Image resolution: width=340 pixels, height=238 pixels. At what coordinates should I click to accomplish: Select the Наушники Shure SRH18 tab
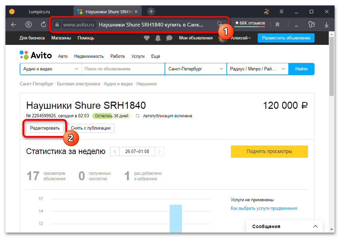pos(108,12)
